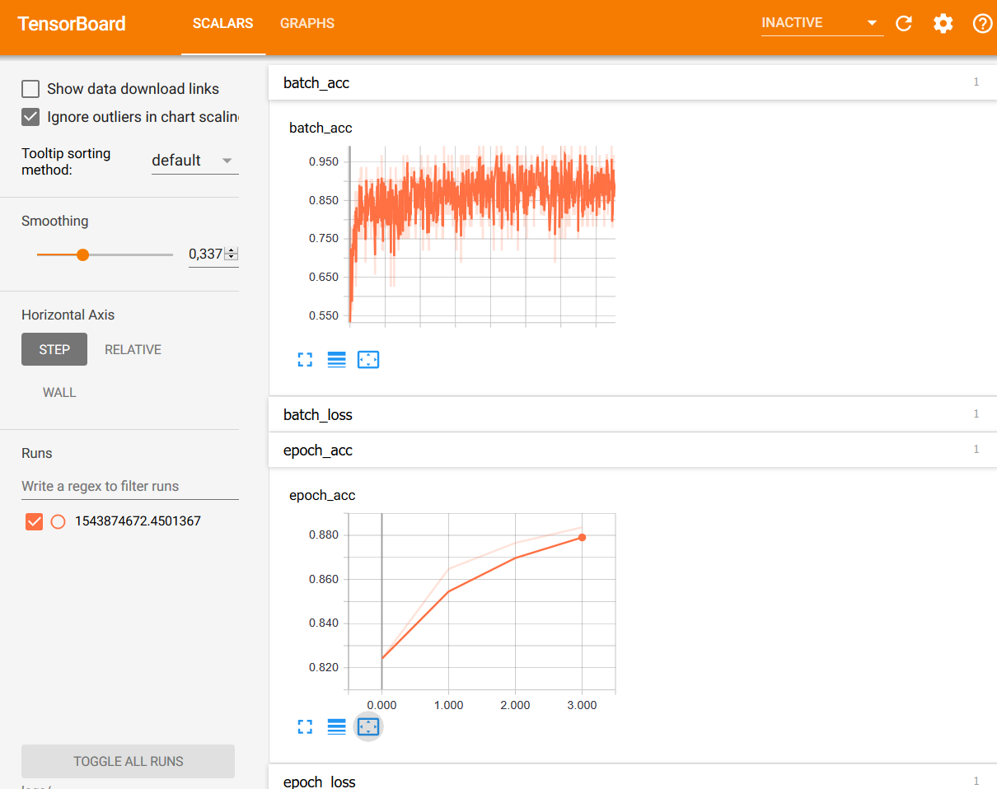Viewport: 997px width, 789px height.
Task: Uncheck the 1543874672.4501367 run
Action: [34, 521]
